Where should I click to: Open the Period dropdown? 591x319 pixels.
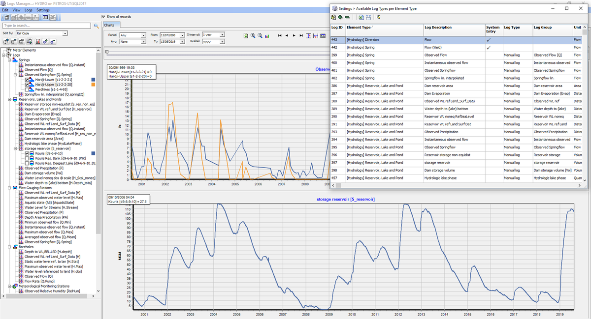point(143,35)
